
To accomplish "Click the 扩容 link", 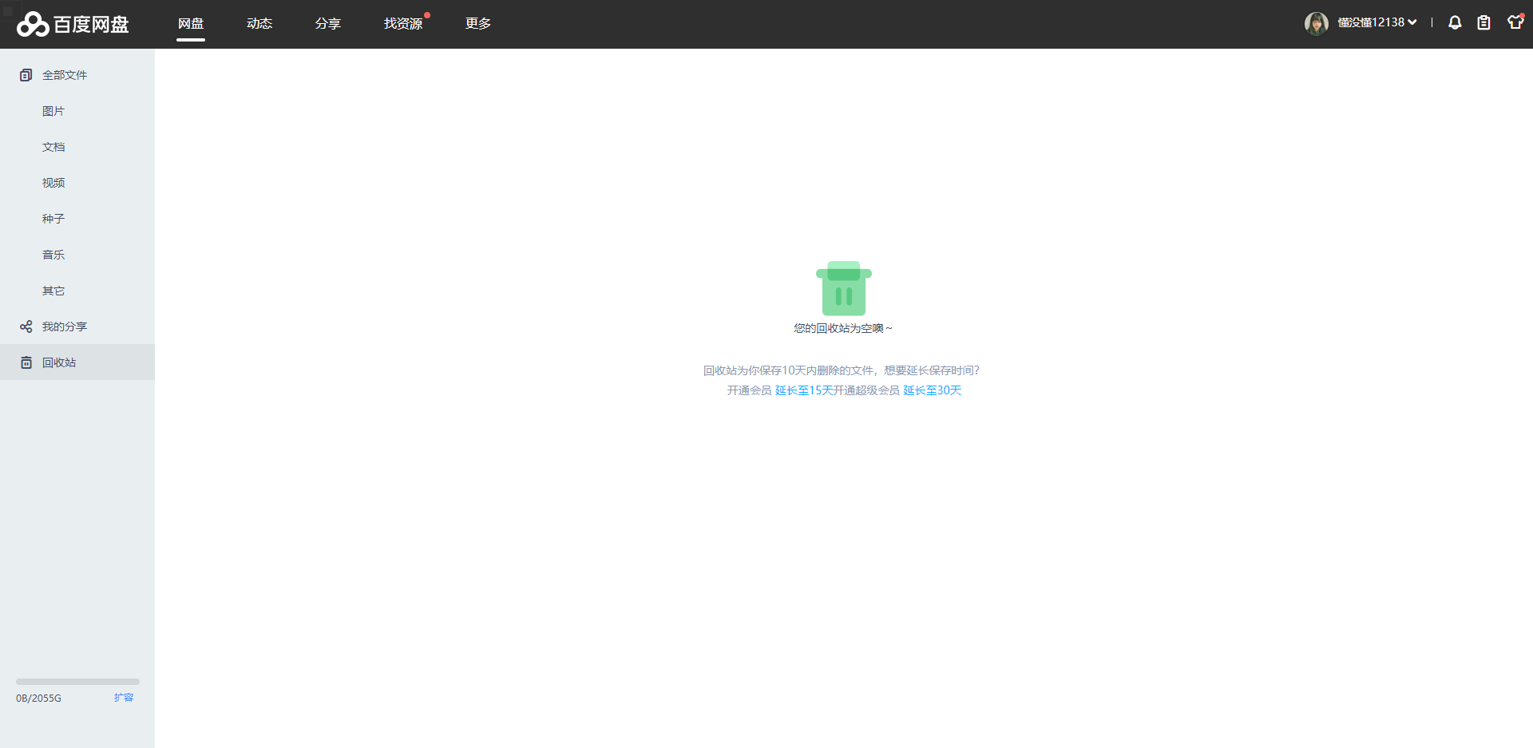I will point(124,698).
